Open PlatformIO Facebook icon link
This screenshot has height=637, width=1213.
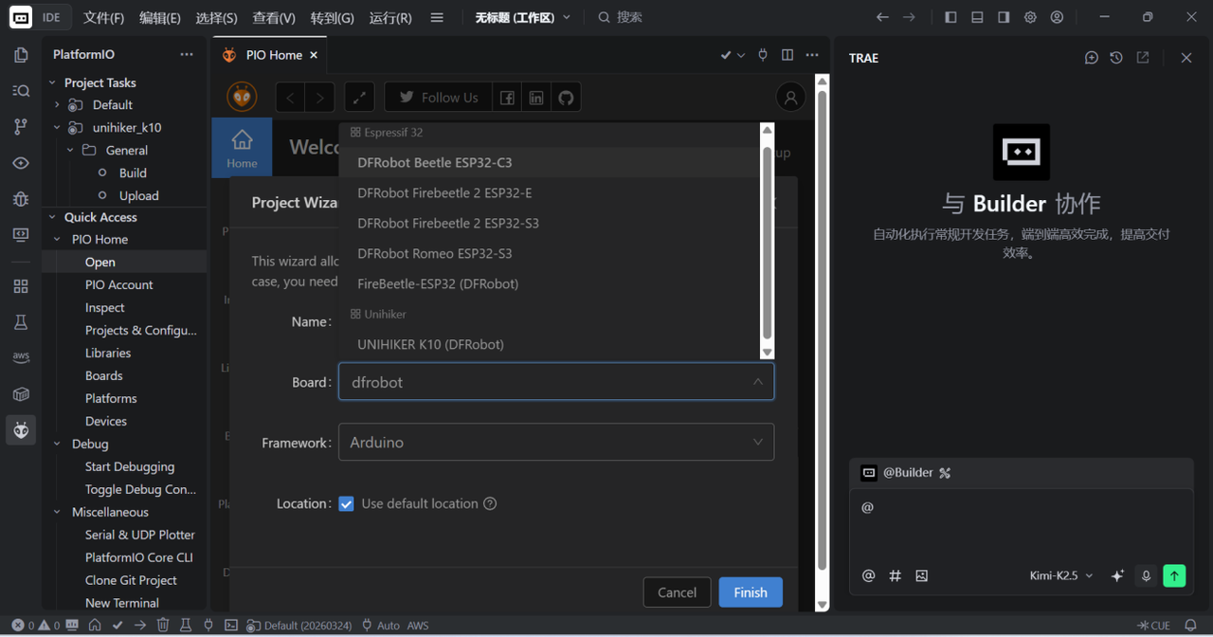pyautogui.click(x=507, y=98)
